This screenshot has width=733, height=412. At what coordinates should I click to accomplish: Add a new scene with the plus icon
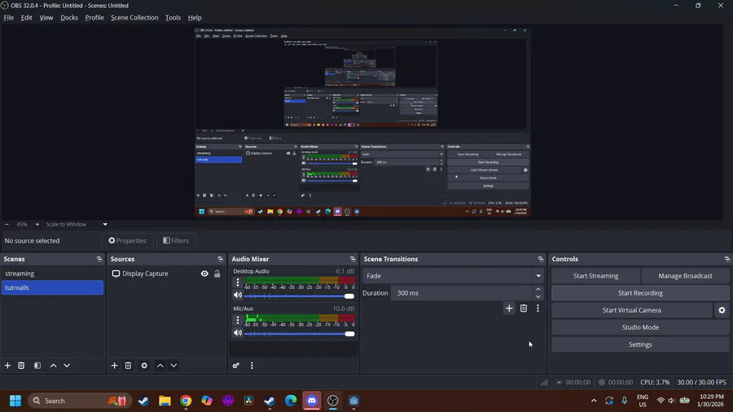[7, 366]
